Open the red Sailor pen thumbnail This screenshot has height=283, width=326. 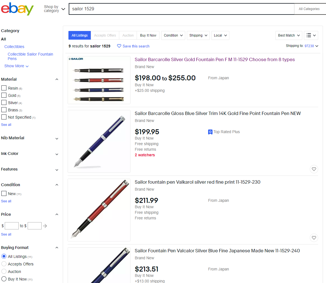[99, 210]
